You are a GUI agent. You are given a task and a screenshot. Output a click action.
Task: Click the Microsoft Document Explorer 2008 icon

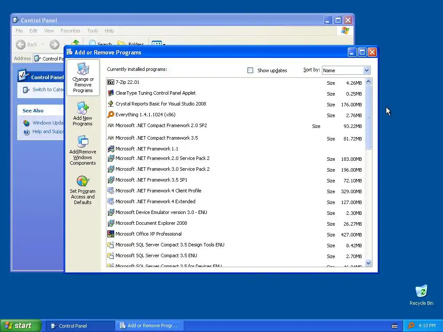[111, 223]
